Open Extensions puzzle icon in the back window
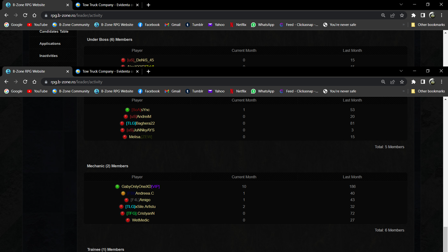Screen dimensions: 448x252 point(413,15)
